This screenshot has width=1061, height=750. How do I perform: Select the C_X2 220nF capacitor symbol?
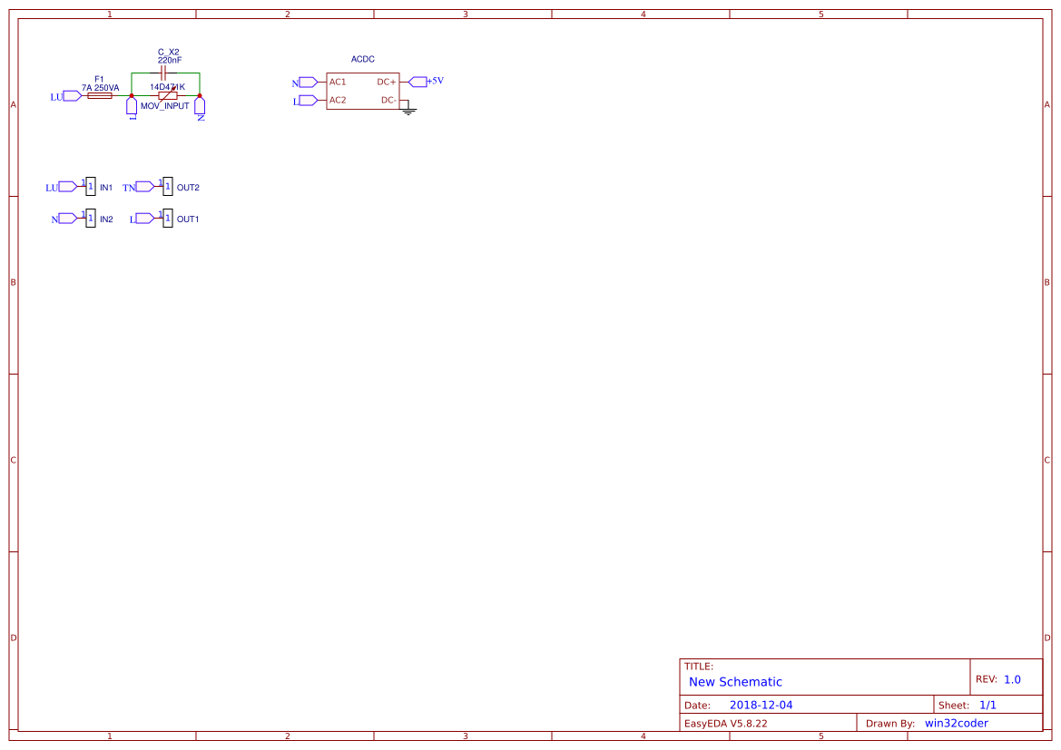pyautogui.click(x=163, y=72)
